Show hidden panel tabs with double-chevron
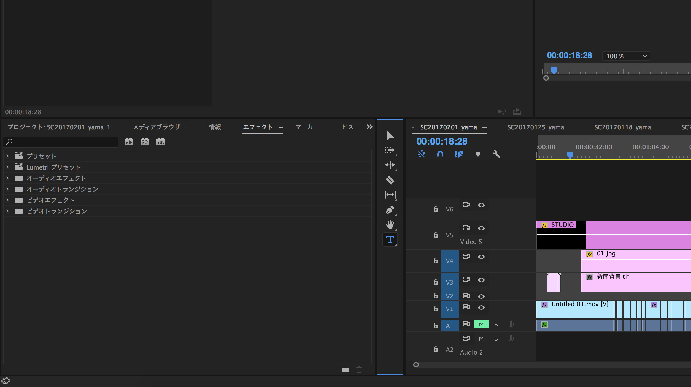 pos(369,127)
